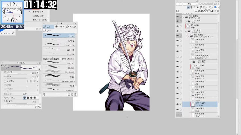Click the new layer folder icon
This screenshot has height=135, width=241.
(x=202, y=11)
